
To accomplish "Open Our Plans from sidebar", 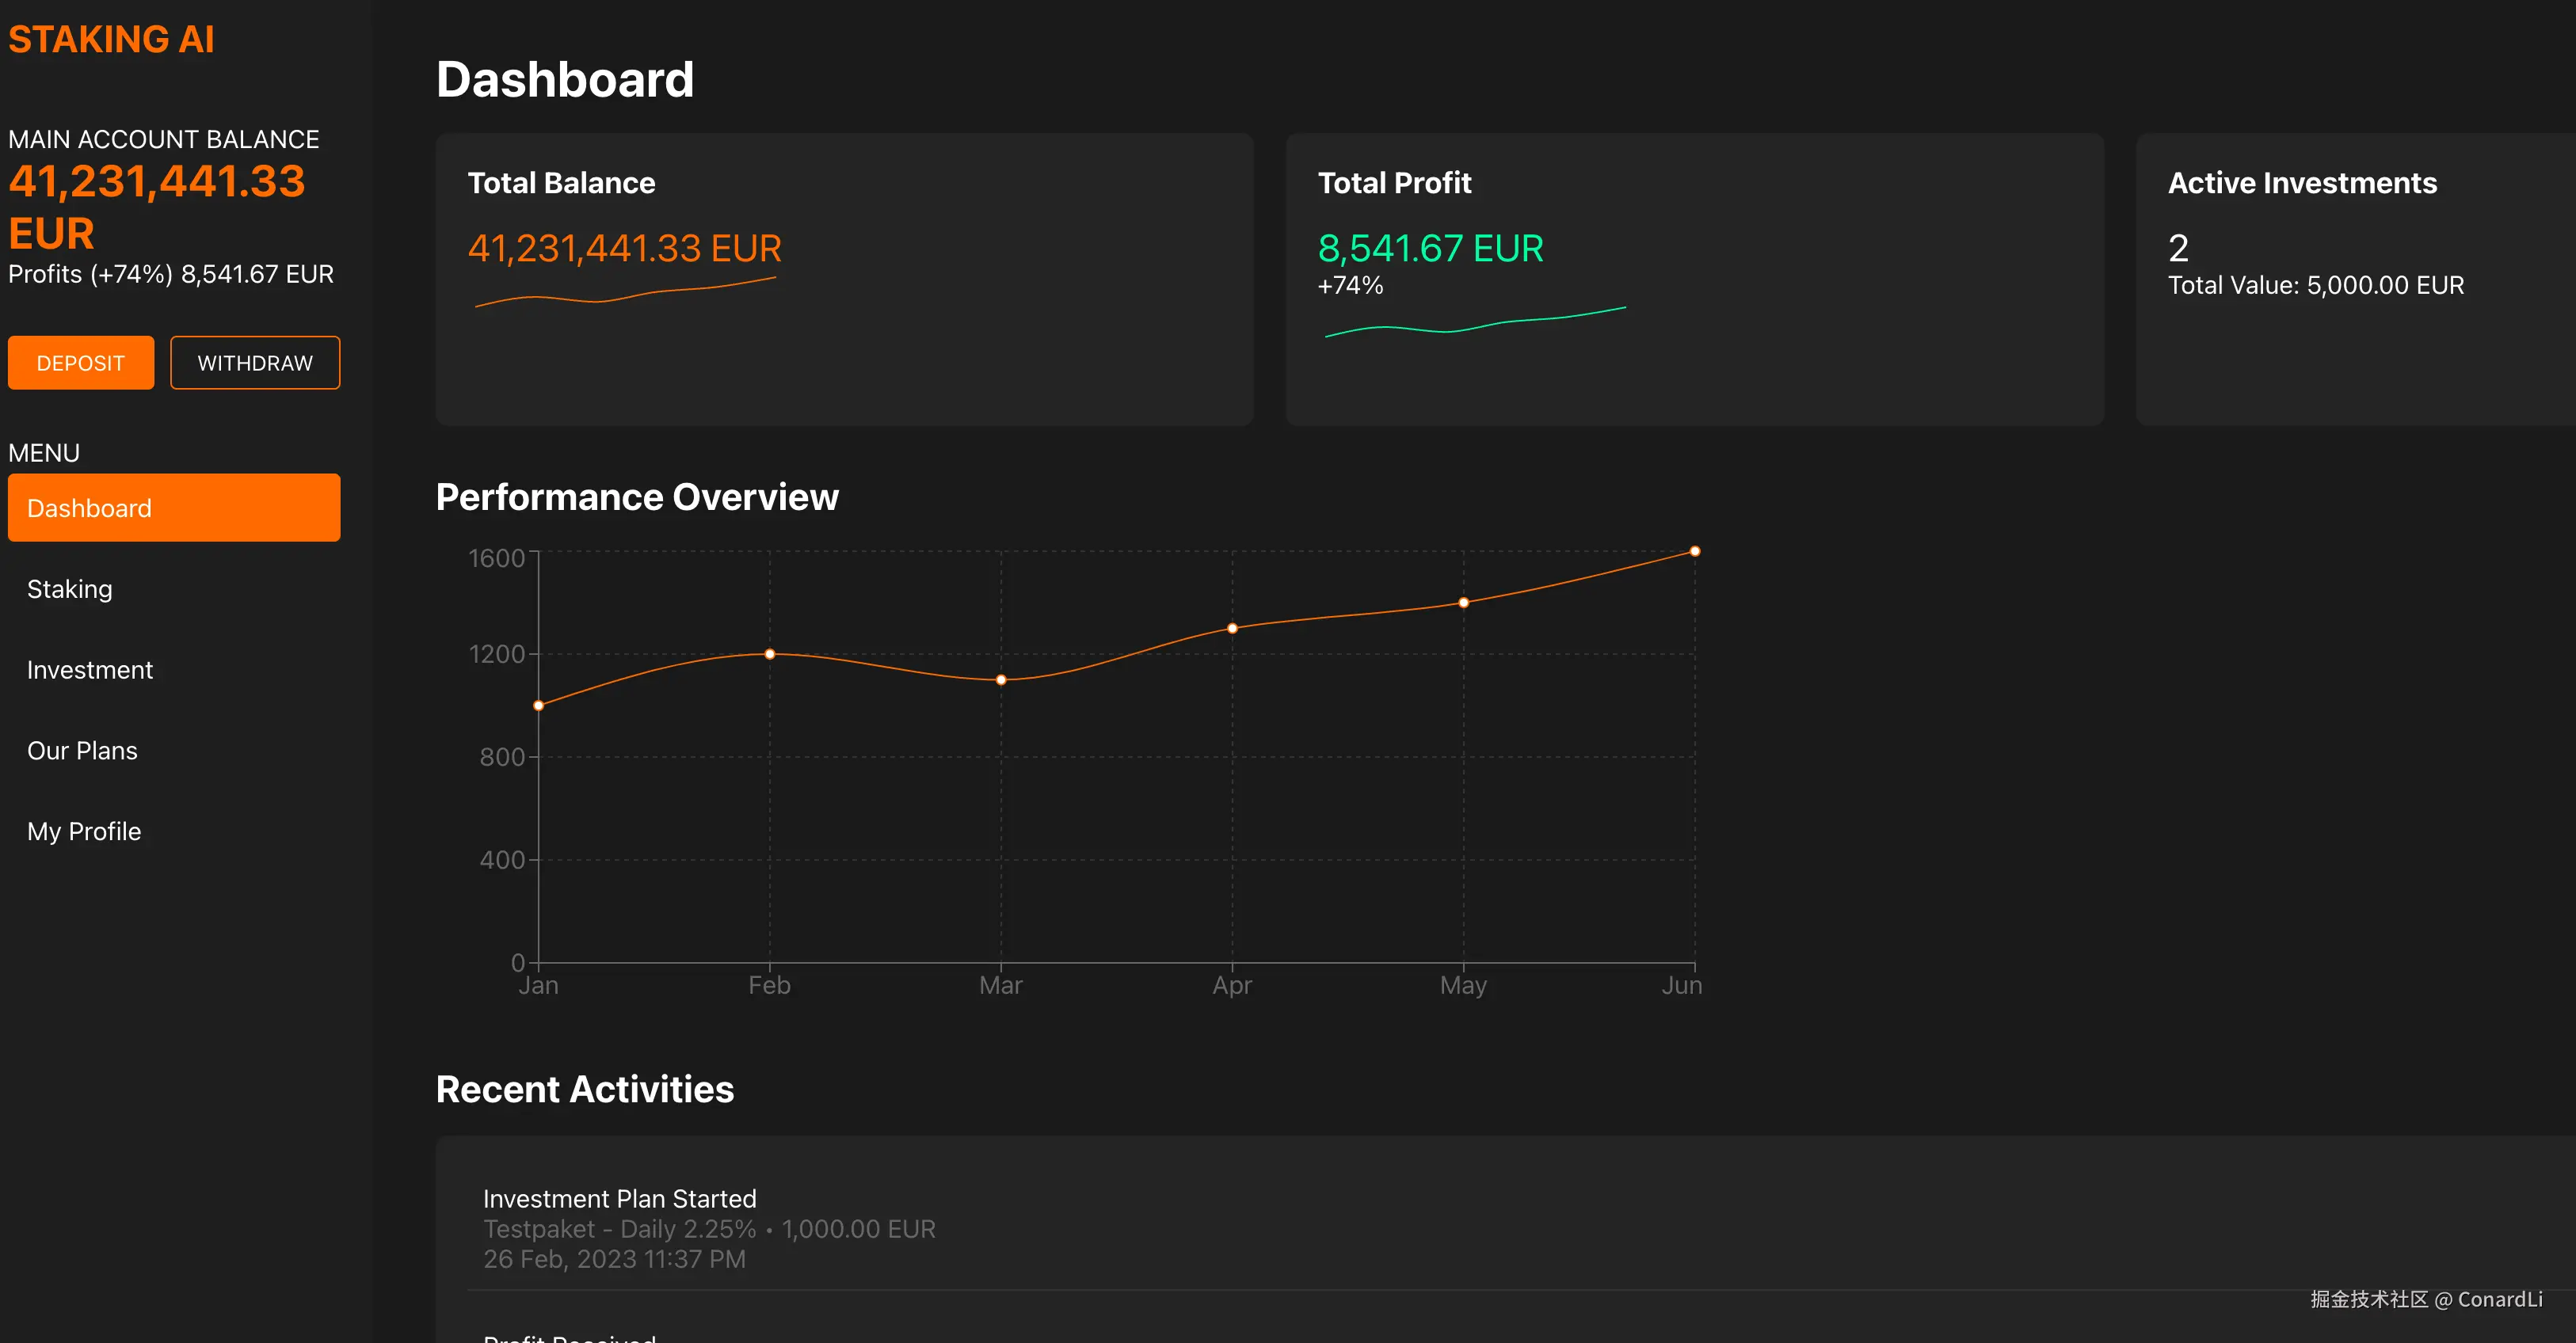I will (82, 751).
